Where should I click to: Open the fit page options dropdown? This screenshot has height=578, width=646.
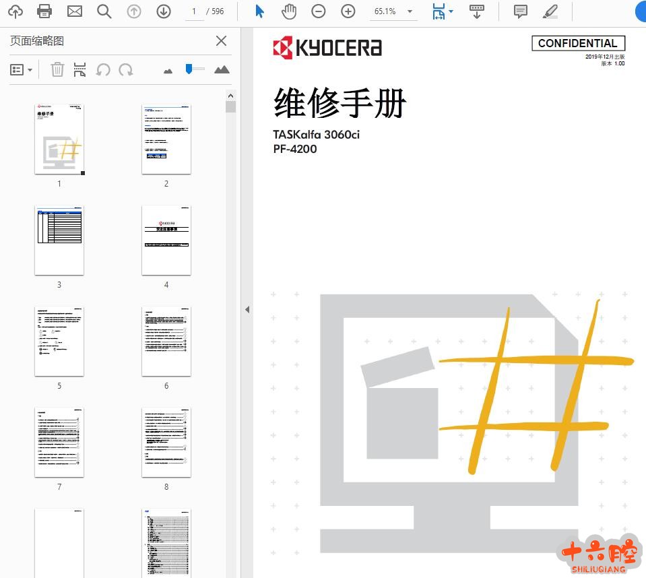451,11
